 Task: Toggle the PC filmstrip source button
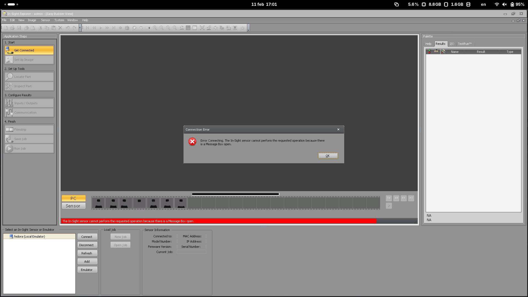tap(73, 198)
